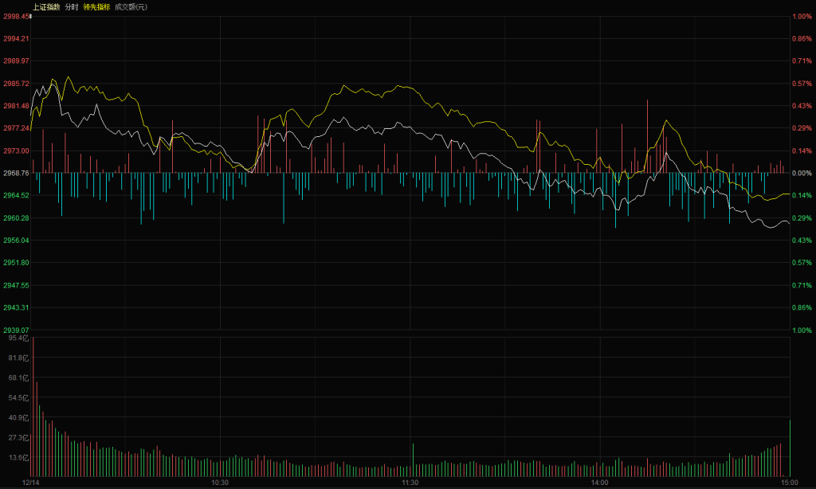
Task: Click the green volume spike bar at 11:30
Action: click(414, 460)
